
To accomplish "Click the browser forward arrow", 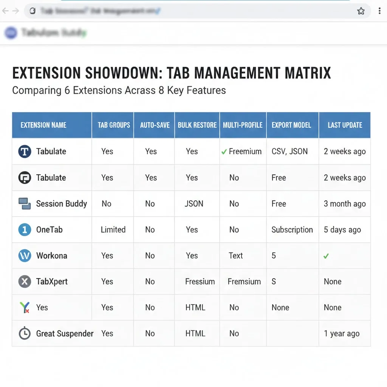I will click(15, 11).
